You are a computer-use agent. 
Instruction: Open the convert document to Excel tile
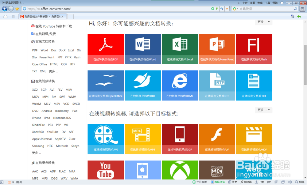point(180,49)
